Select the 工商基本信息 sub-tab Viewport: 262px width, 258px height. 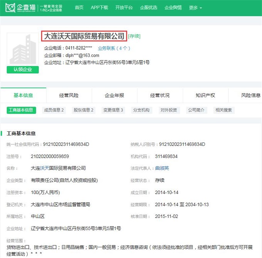(x=21, y=110)
